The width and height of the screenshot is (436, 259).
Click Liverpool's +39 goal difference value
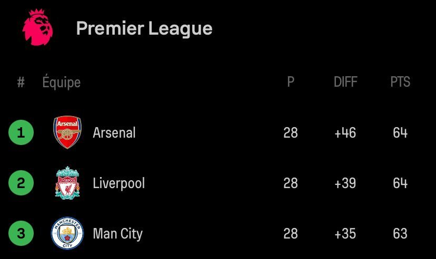[x=345, y=183]
